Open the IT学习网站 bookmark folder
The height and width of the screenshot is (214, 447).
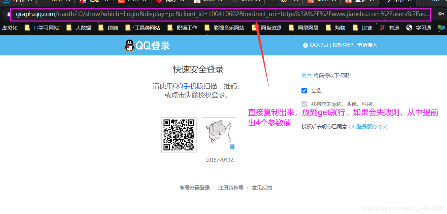[x=42, y=28]
